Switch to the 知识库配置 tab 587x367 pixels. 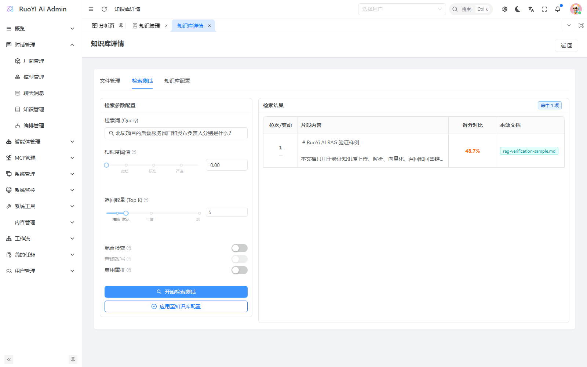coord(177,81)
